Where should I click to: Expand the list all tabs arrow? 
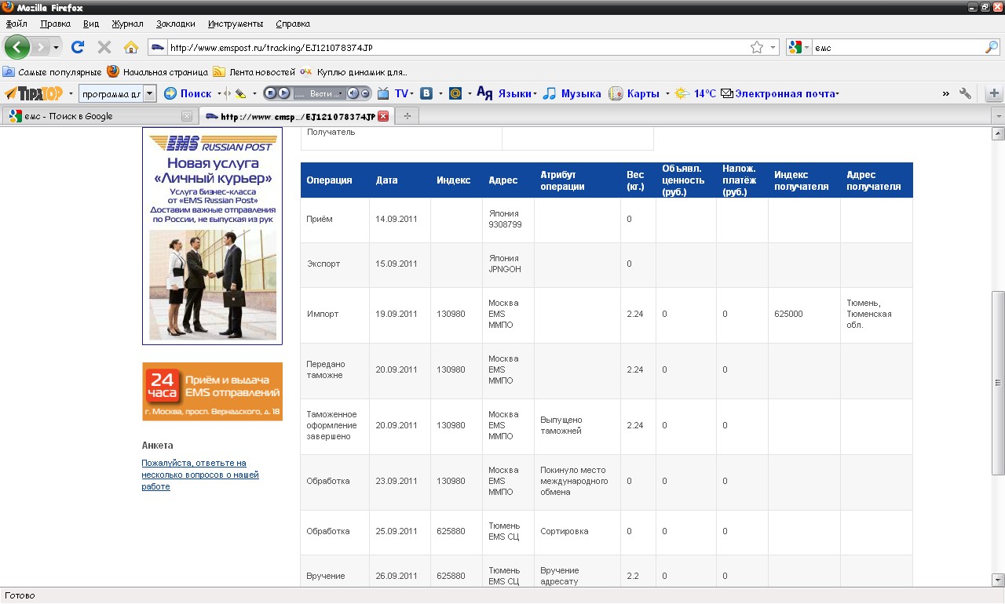(997, 116)
